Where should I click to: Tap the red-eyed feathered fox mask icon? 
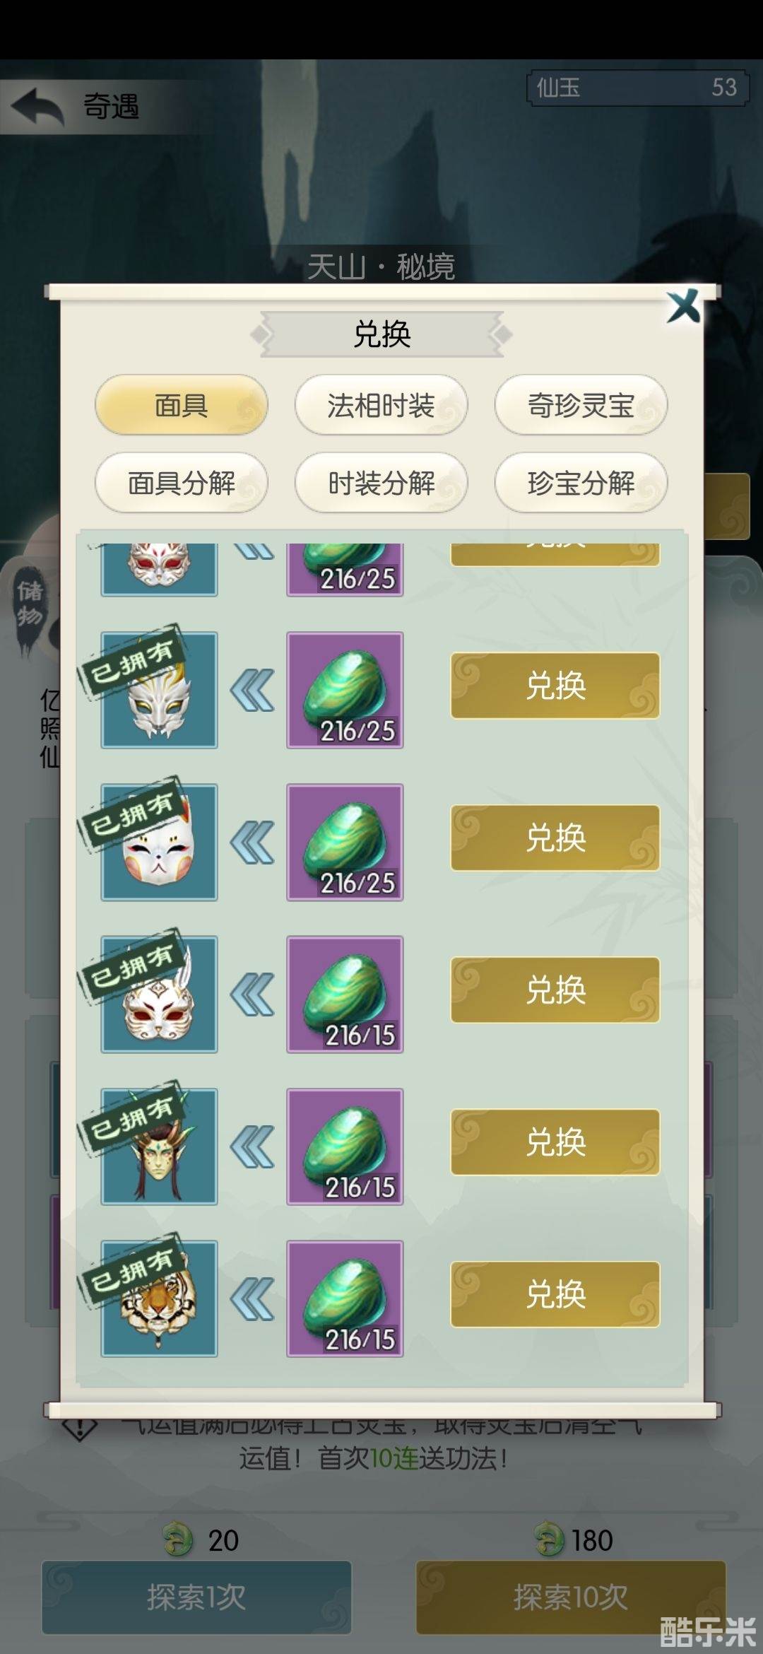point(159,995)
